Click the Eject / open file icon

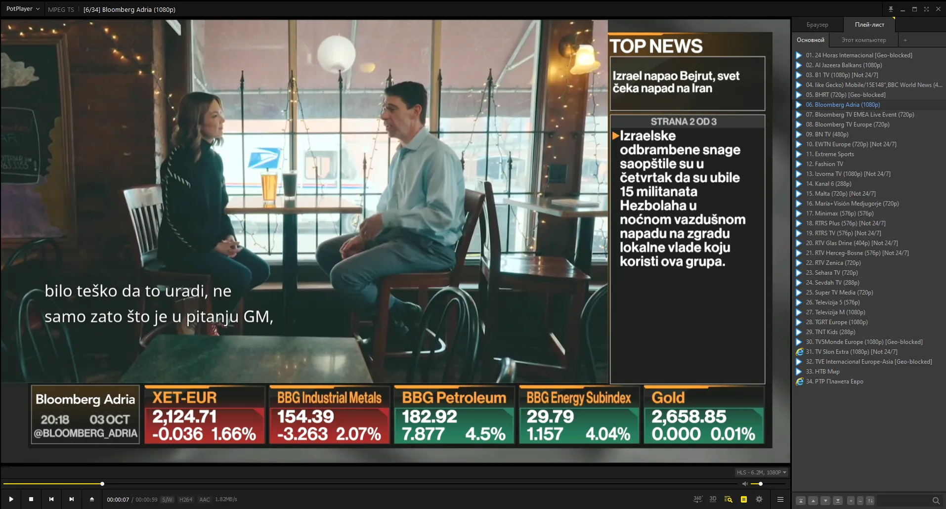click(91, 499)
